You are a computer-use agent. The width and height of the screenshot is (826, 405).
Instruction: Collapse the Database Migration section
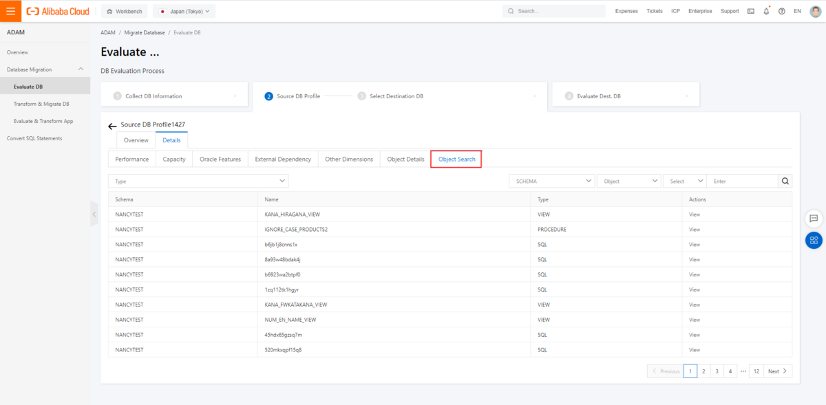click(x=81, y=69)
